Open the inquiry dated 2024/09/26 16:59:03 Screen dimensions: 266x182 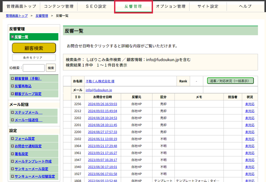point(102,104)
